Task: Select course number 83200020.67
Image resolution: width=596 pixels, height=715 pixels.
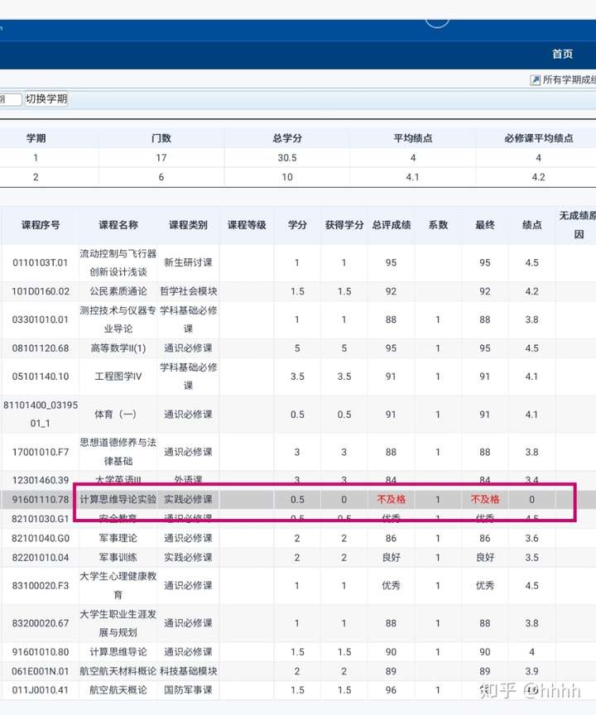Action: [40, 623]
